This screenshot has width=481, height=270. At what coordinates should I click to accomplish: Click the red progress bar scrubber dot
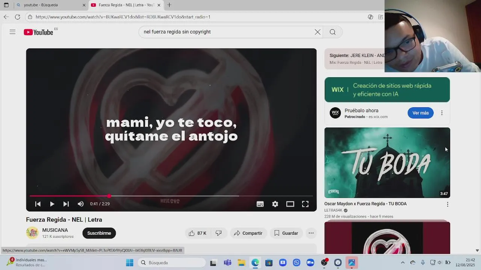click(x=109, y=196)
